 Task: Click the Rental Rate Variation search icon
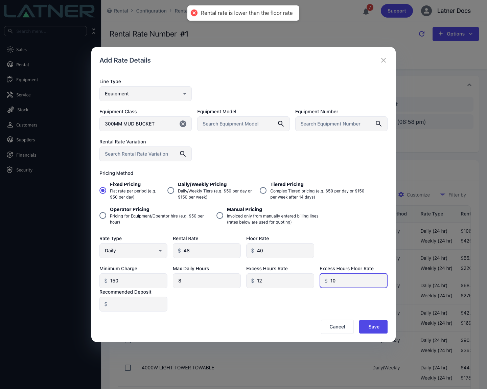click(183, 154)
